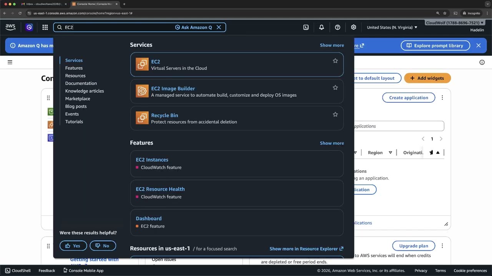Open the Amazon Q purple icon

(29, 27)
